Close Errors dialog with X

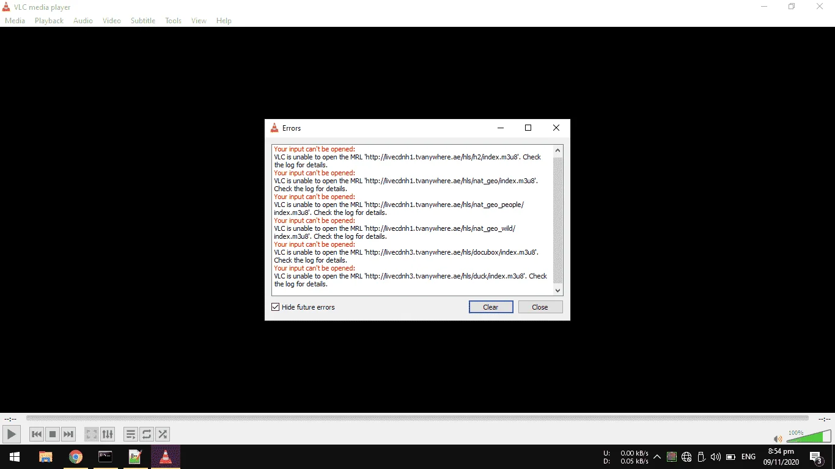pos(556,128)
